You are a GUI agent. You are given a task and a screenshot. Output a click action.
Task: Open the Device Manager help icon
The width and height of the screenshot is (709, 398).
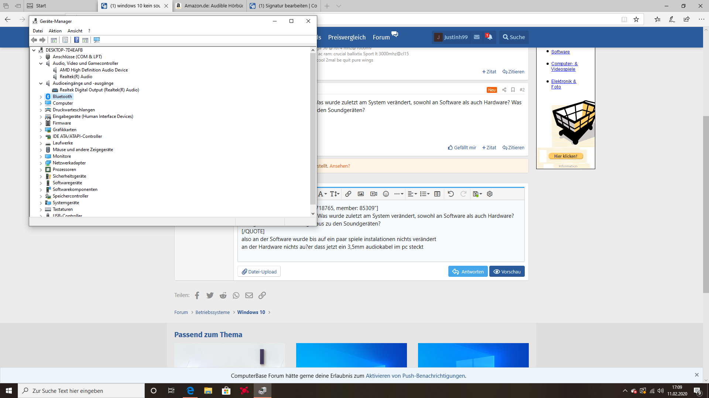coord(76,40)
